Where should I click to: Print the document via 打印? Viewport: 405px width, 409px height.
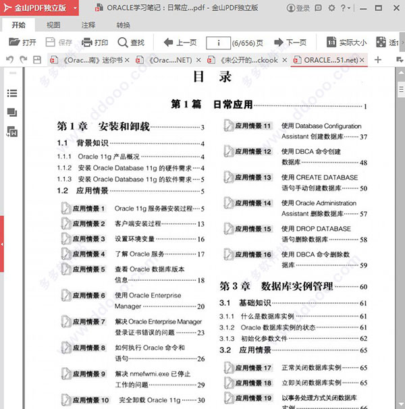(x=94, y=43)
